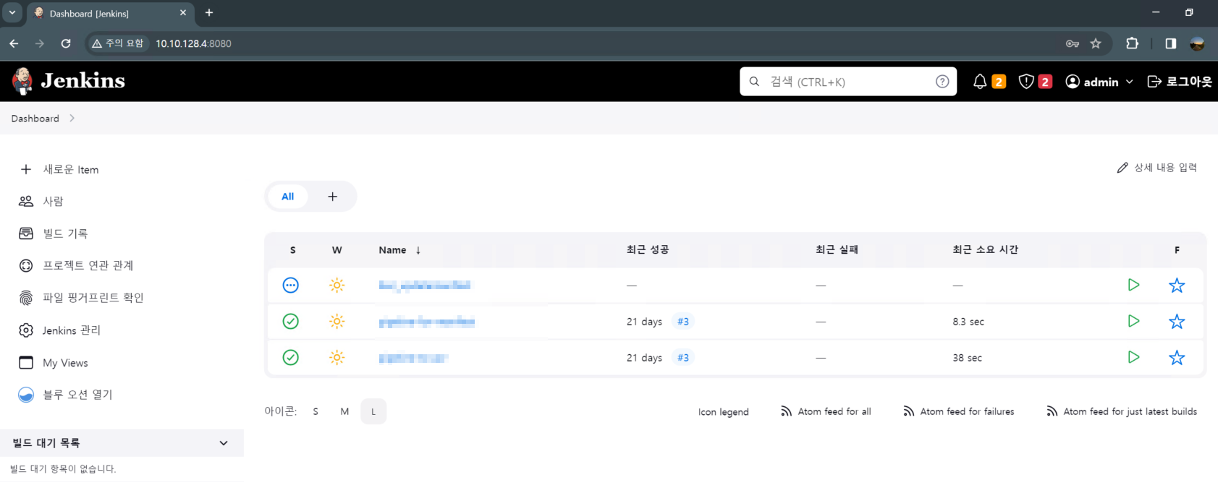Open notifications bell with 2 alerts
The width and height of the screenshot is (1218, 493).
click(989, 82)
